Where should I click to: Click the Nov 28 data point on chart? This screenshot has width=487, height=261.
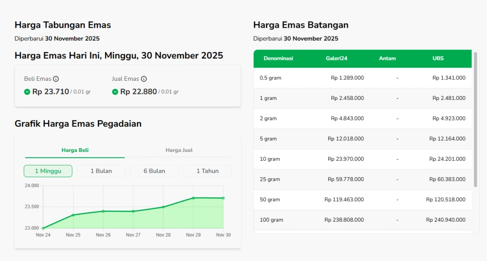pos(163,207)
